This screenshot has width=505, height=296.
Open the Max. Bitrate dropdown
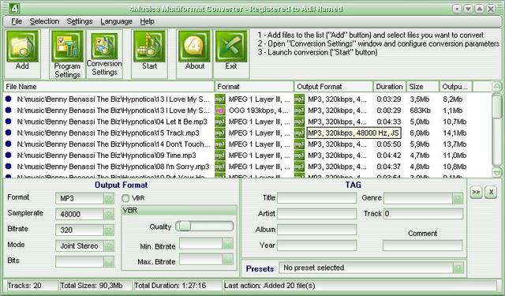point(227,259)
